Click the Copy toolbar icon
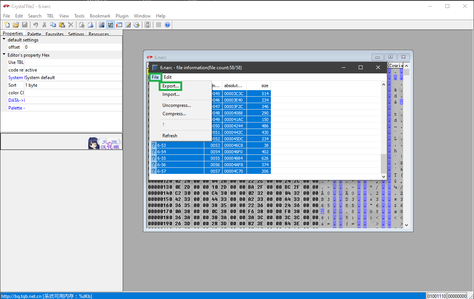The width and height of the screenshot is (474, 299). (53, 25)
